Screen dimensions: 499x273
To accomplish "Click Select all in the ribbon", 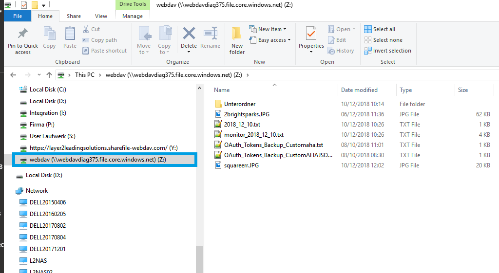I will (380, 29).
